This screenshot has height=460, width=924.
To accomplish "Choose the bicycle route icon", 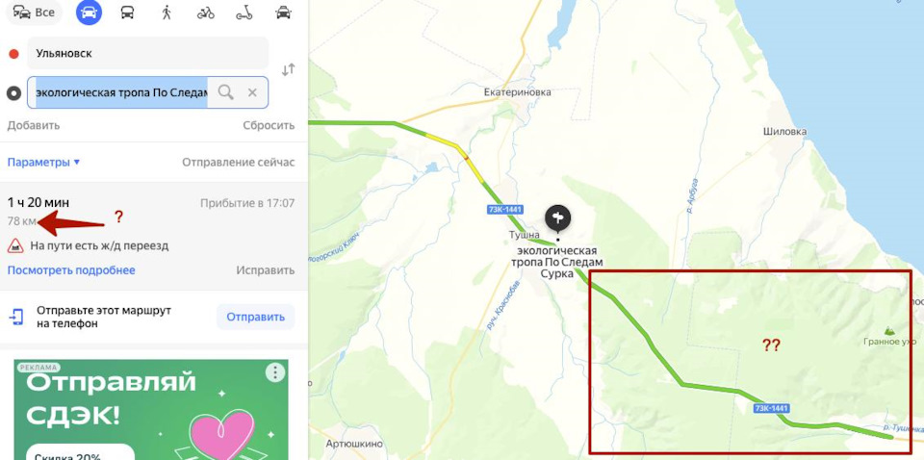I will click(206, 13).
